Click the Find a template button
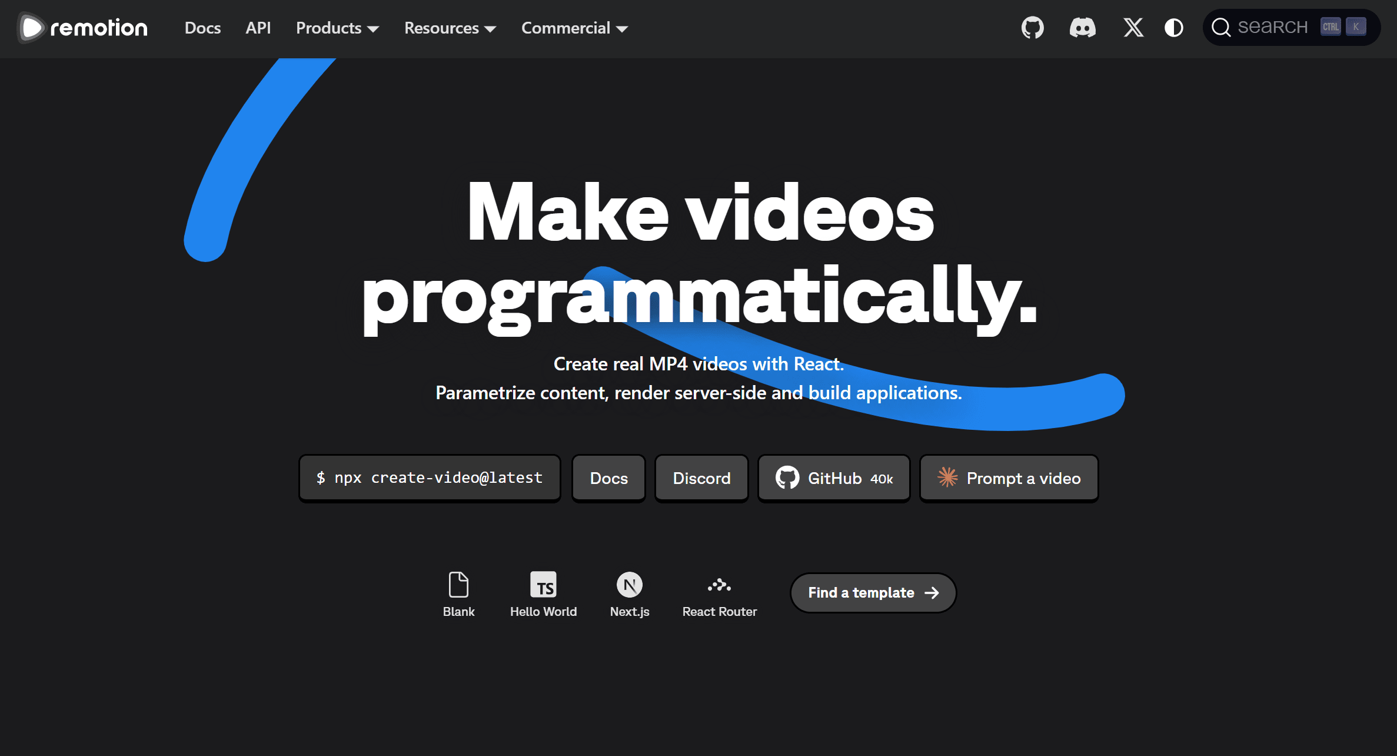Screen dimensions: 1397x756 [x=873, y=592]
